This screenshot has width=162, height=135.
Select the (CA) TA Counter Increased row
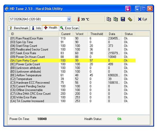click(72, 101)
